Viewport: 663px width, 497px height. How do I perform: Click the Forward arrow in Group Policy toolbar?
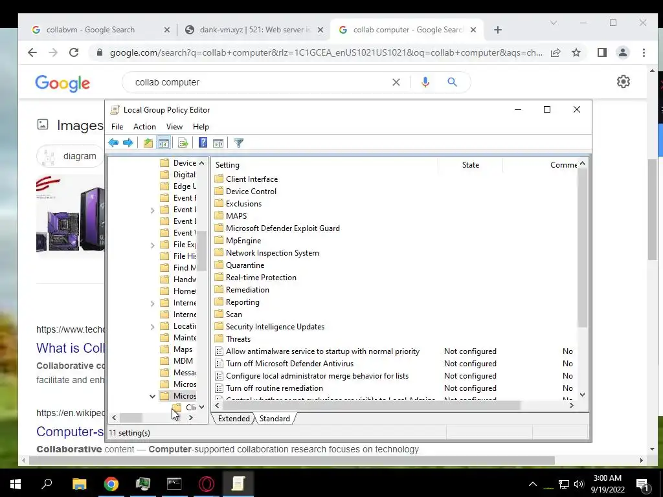[x=128, y=143]
